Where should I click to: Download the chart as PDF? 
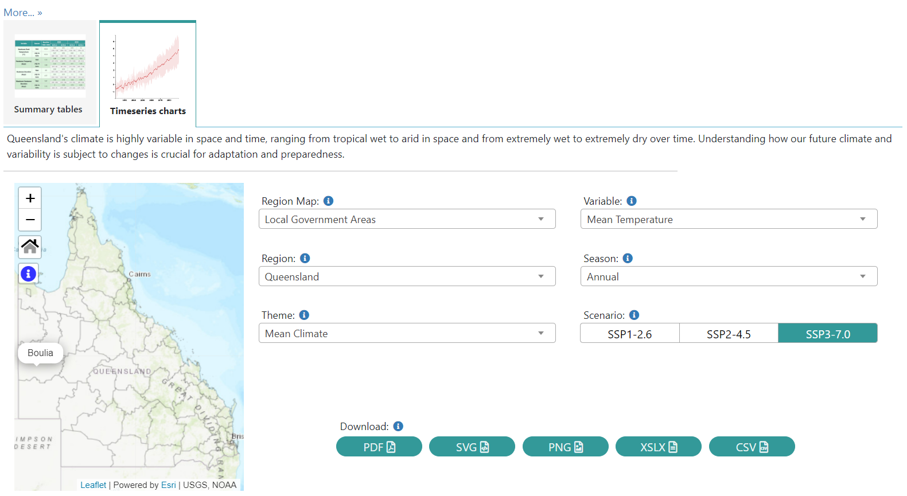(379, 447)
